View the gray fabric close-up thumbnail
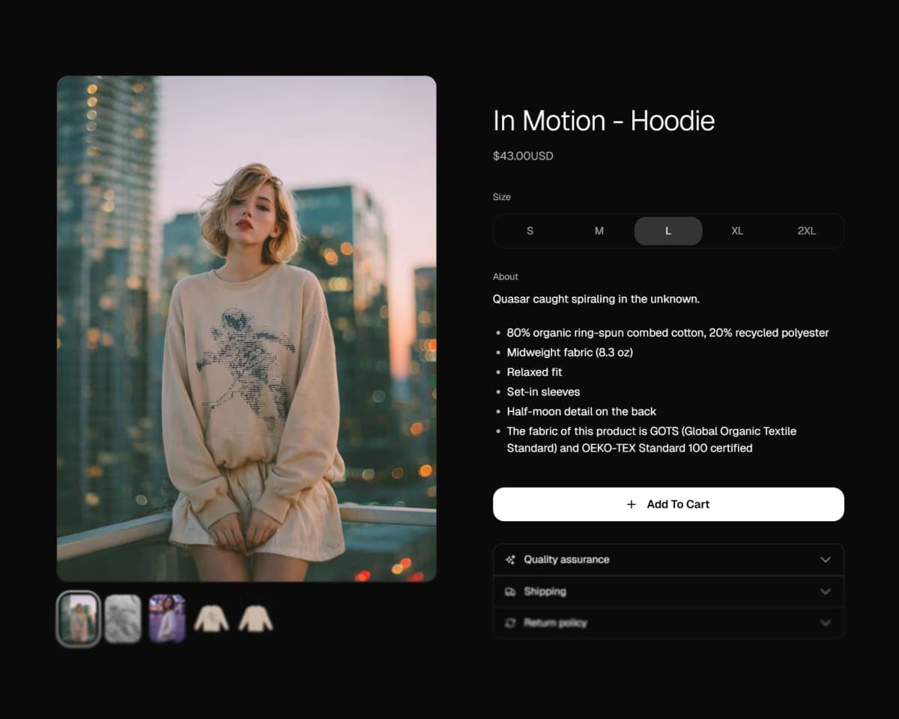Image resolution: width=899 pixels, height=719 pixels. tap(123, 619)
